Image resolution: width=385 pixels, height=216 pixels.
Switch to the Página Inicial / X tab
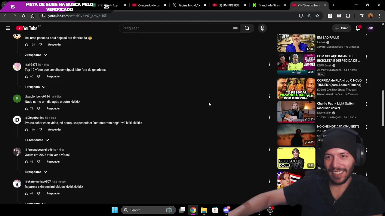190,5
